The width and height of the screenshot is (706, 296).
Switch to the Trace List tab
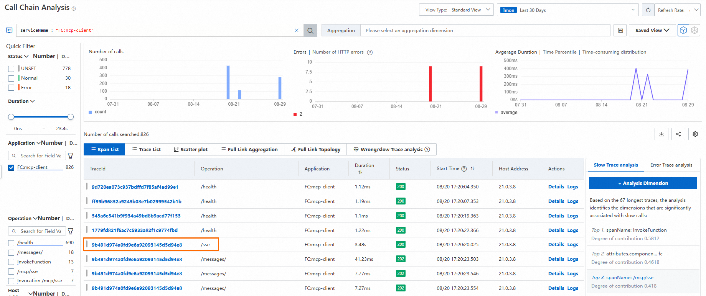point(146,149)
